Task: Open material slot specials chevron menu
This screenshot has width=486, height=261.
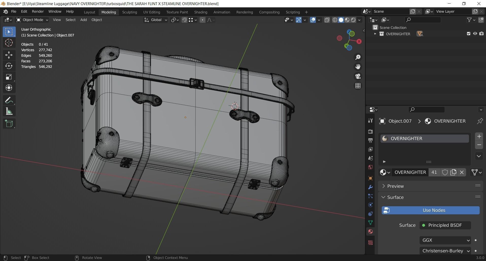Action: (x=479, y=156)
